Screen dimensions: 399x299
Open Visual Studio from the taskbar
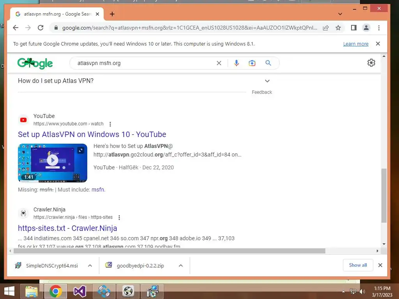(x=79, y=291)
